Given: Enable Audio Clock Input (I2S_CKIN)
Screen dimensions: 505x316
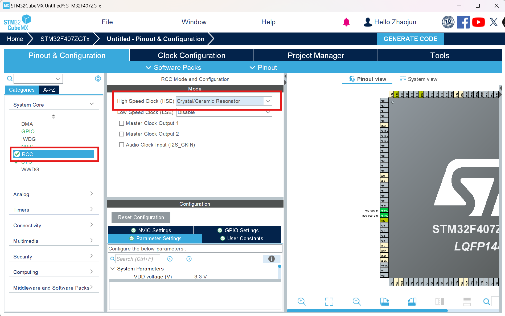Looking at the screenshot, I should [x=122, y=145].
